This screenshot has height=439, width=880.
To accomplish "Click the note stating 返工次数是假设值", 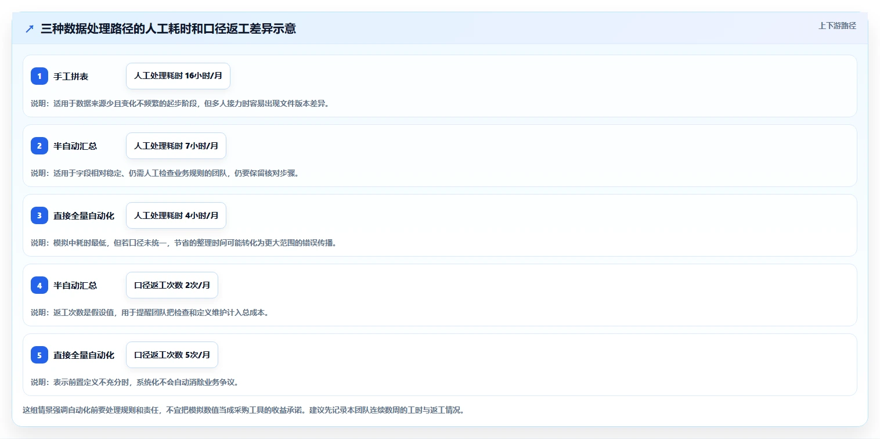I will pyautogui.click(x=150, y=312).
